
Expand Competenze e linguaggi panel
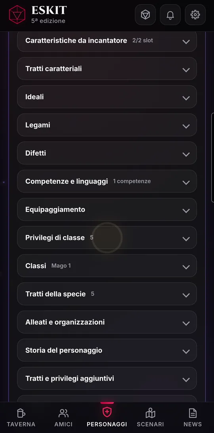coord(107,182)
